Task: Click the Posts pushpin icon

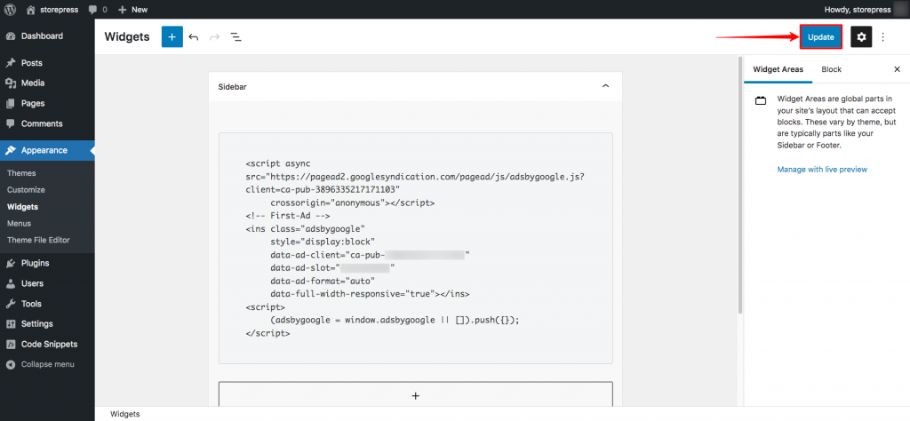Action: pyautogui.click(x=11, y=63)
